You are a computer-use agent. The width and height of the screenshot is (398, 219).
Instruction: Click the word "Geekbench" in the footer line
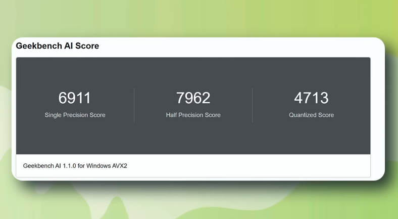coord(38,166)
